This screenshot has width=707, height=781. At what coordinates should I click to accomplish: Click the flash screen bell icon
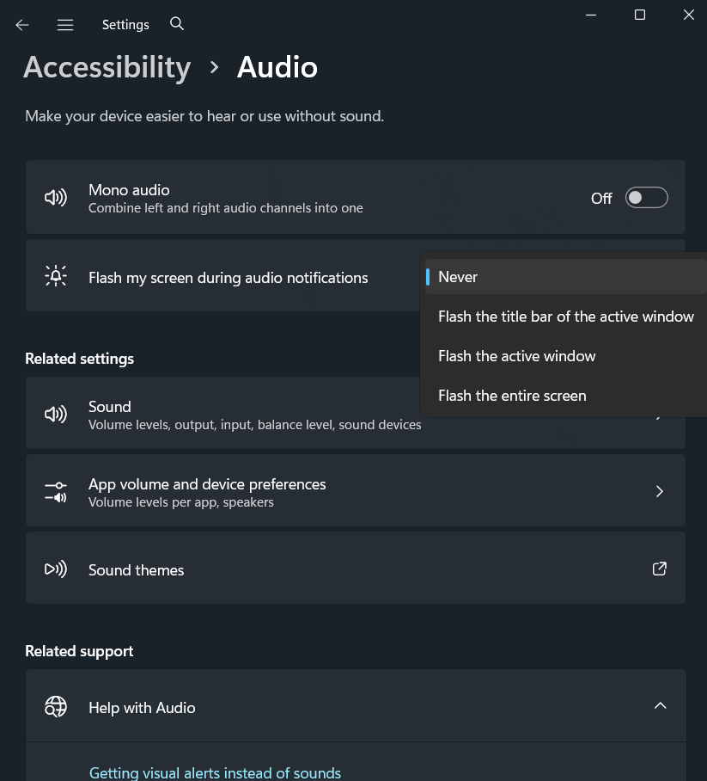(56, 275)
